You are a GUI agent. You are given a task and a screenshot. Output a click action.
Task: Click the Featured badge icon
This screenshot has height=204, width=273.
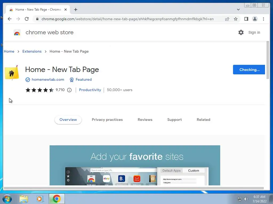(x=71, y=80)
